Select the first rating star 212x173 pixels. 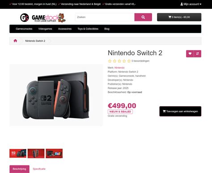[x=110, y=61]
